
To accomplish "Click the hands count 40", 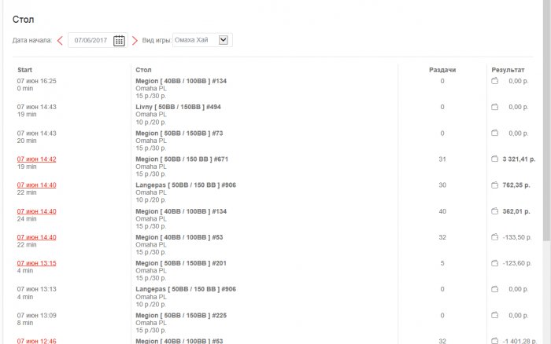I will click(442, 211).
